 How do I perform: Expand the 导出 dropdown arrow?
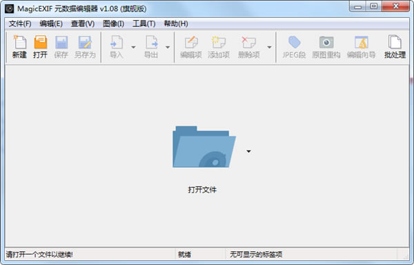click(x=168, y=47)
